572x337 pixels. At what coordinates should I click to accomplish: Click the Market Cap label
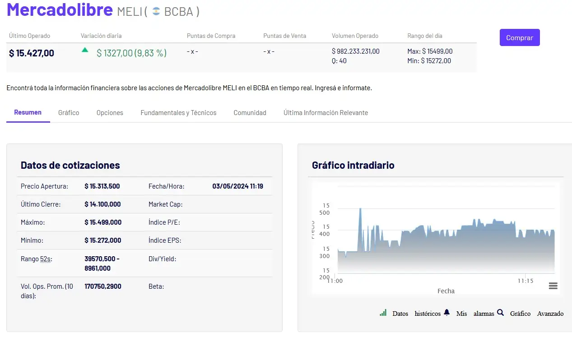click(x=166, y=204)
